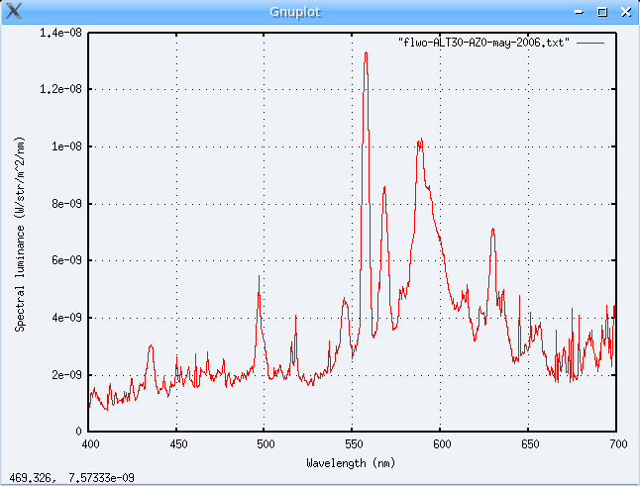Maximize the Gnuplot window
Viewport: 640px width, 486px height.
[x=601, y=12]
